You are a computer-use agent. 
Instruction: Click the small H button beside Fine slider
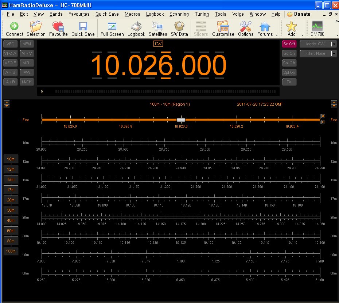323,122
